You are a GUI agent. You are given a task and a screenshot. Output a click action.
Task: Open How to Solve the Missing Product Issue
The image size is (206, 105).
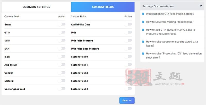pos(170,22)
